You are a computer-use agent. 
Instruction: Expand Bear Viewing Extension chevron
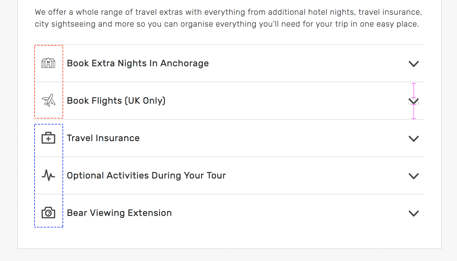[414, 213]
